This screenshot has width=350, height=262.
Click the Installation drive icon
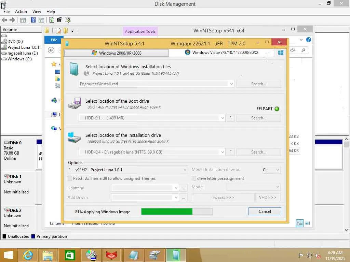tap(74, 137)
